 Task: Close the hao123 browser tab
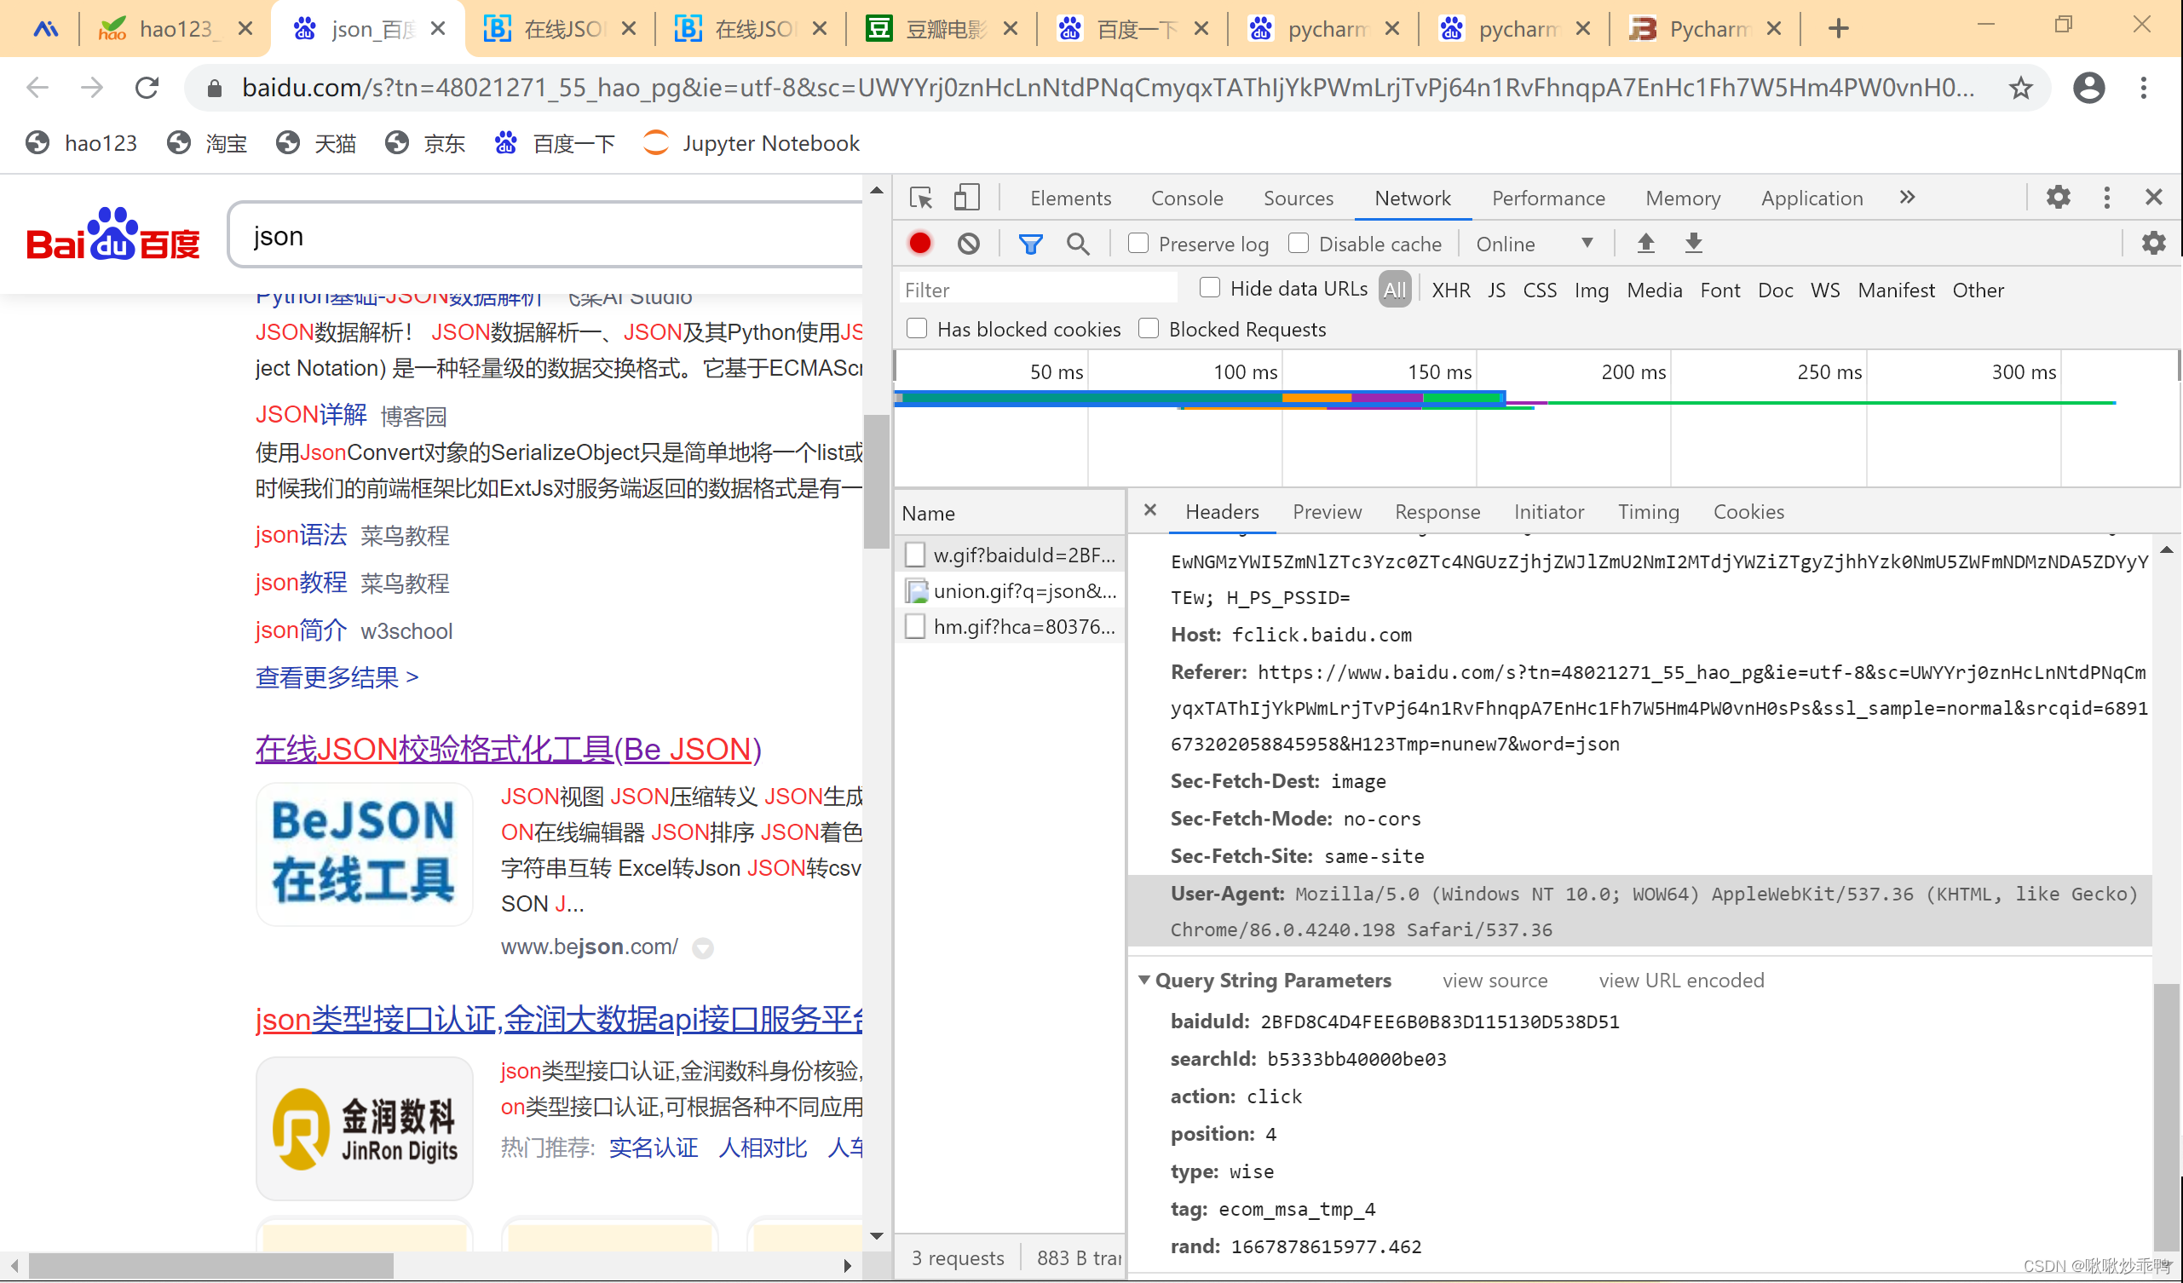[245, 30]
